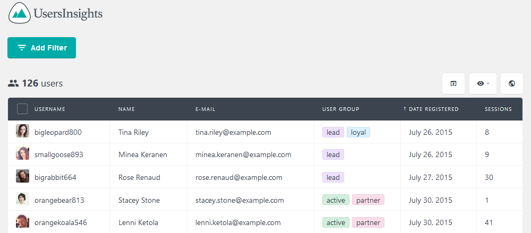Click the Add Filter button

coord(41,48)
